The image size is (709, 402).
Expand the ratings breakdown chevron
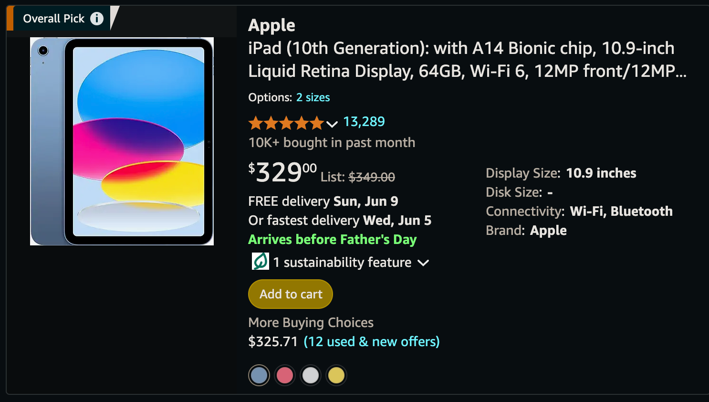point(332,124)
